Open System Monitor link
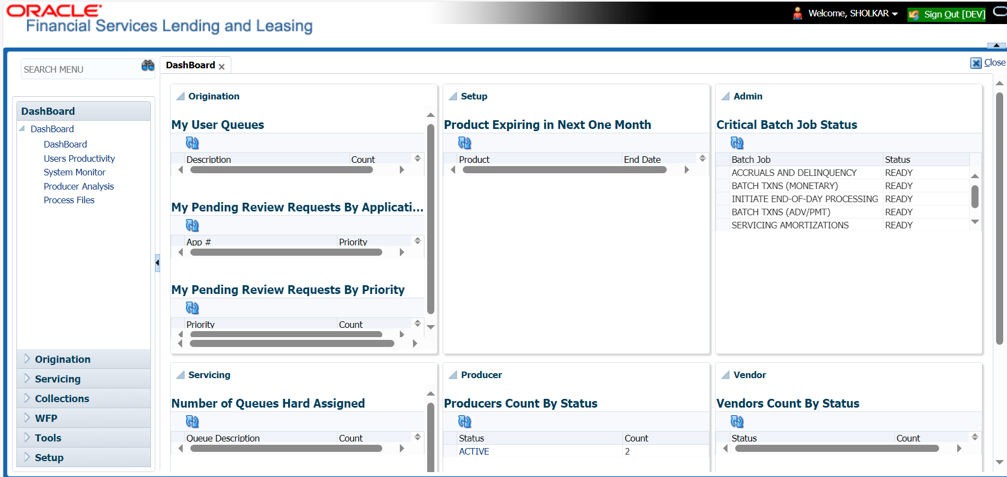 tap(74, 172)
